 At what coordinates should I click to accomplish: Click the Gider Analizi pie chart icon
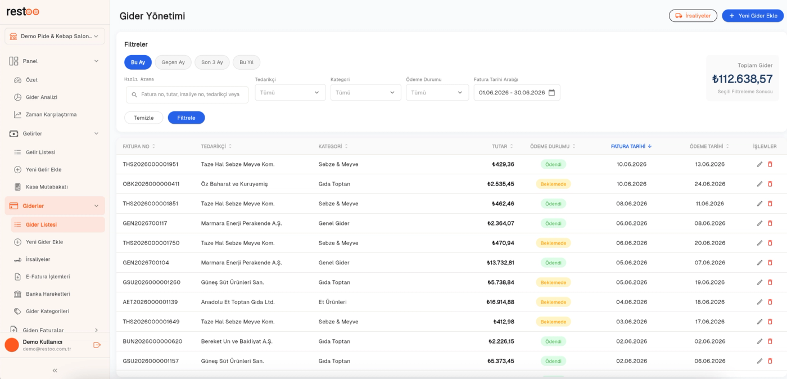tap(17, 97)
